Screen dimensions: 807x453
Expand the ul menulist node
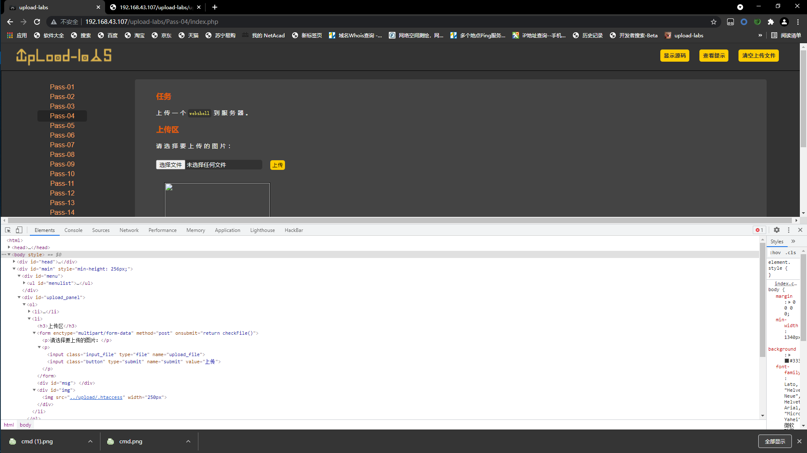[24, 283]
